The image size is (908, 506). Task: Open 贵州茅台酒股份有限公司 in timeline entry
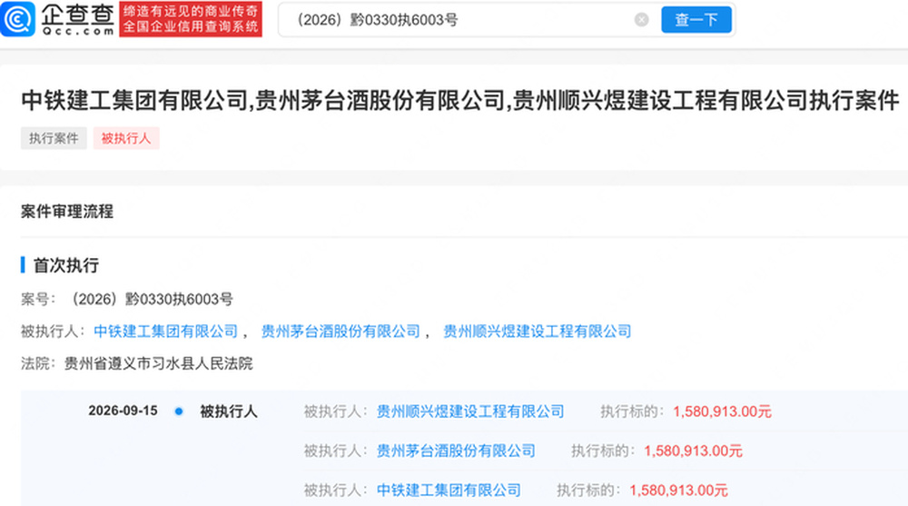(x=456, y=451)
